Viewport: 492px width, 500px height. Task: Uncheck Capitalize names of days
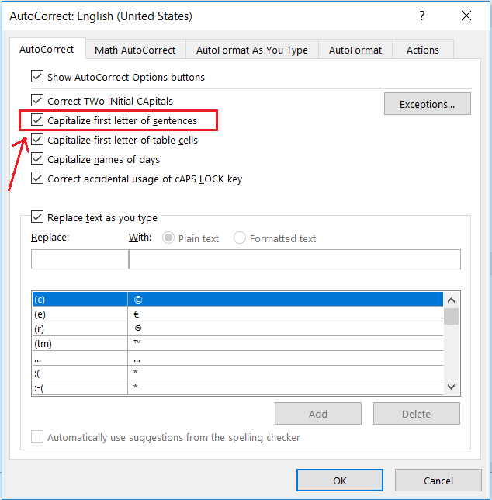pos(37,159)
